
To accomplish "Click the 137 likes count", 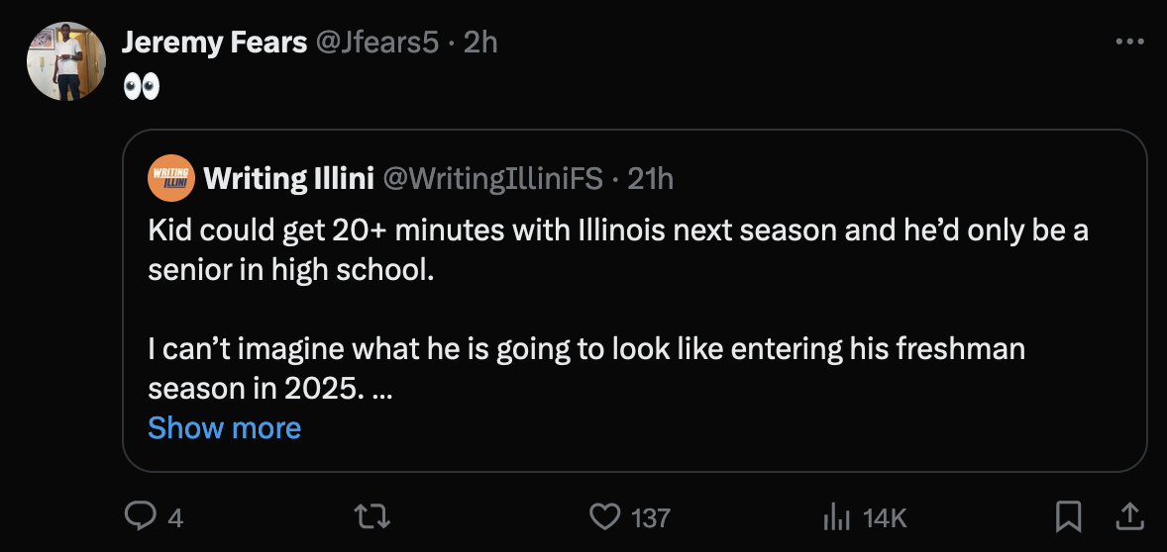I will [x=651, y=517].
